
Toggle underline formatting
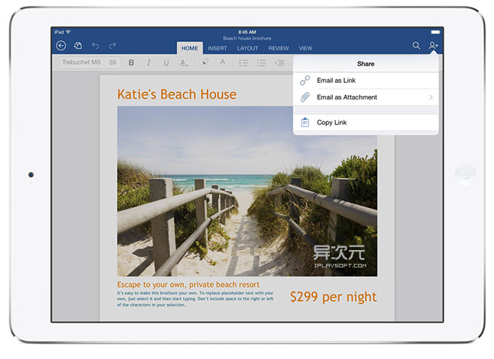[166, 63]
